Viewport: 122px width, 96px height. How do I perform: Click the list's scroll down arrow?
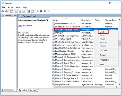[119, 84]
